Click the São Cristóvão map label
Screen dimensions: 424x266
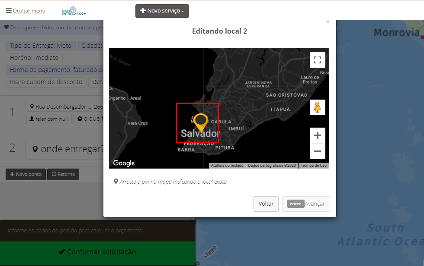coord(286,95)
